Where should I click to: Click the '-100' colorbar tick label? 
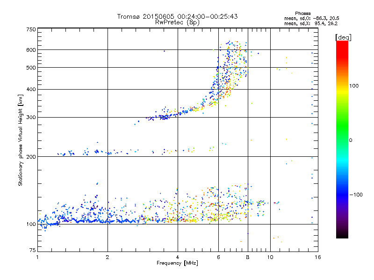click(356, 195)
